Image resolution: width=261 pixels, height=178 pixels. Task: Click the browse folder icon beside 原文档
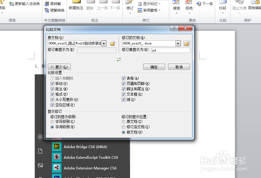point(112,43)
